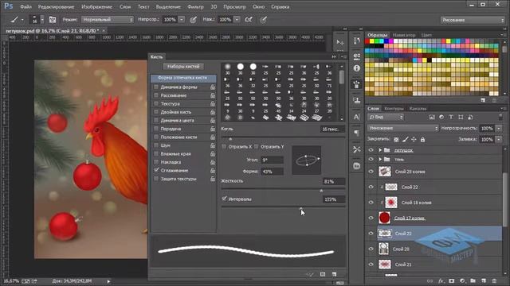The height and width of the screenshot is (286, 510).
Task: Open the Фильтр menu
Action: tap(195, 7)
